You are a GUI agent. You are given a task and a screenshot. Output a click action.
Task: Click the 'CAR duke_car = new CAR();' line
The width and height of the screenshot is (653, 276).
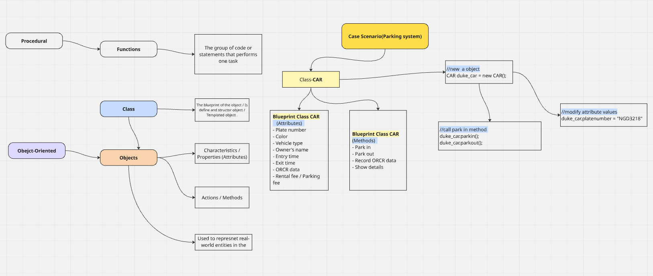(476, 76)
